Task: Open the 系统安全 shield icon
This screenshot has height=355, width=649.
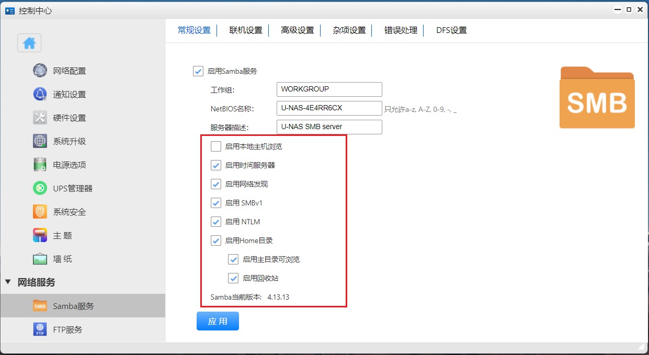Action: click(x=40, y=212)
